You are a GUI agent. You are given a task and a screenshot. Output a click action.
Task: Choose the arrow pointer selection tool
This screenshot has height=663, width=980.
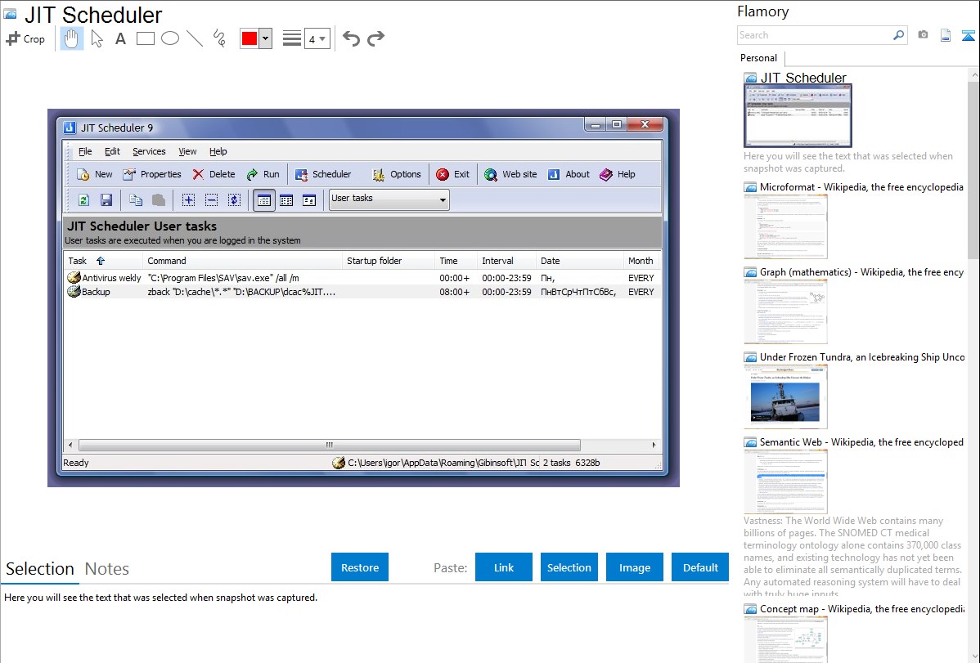97,38
